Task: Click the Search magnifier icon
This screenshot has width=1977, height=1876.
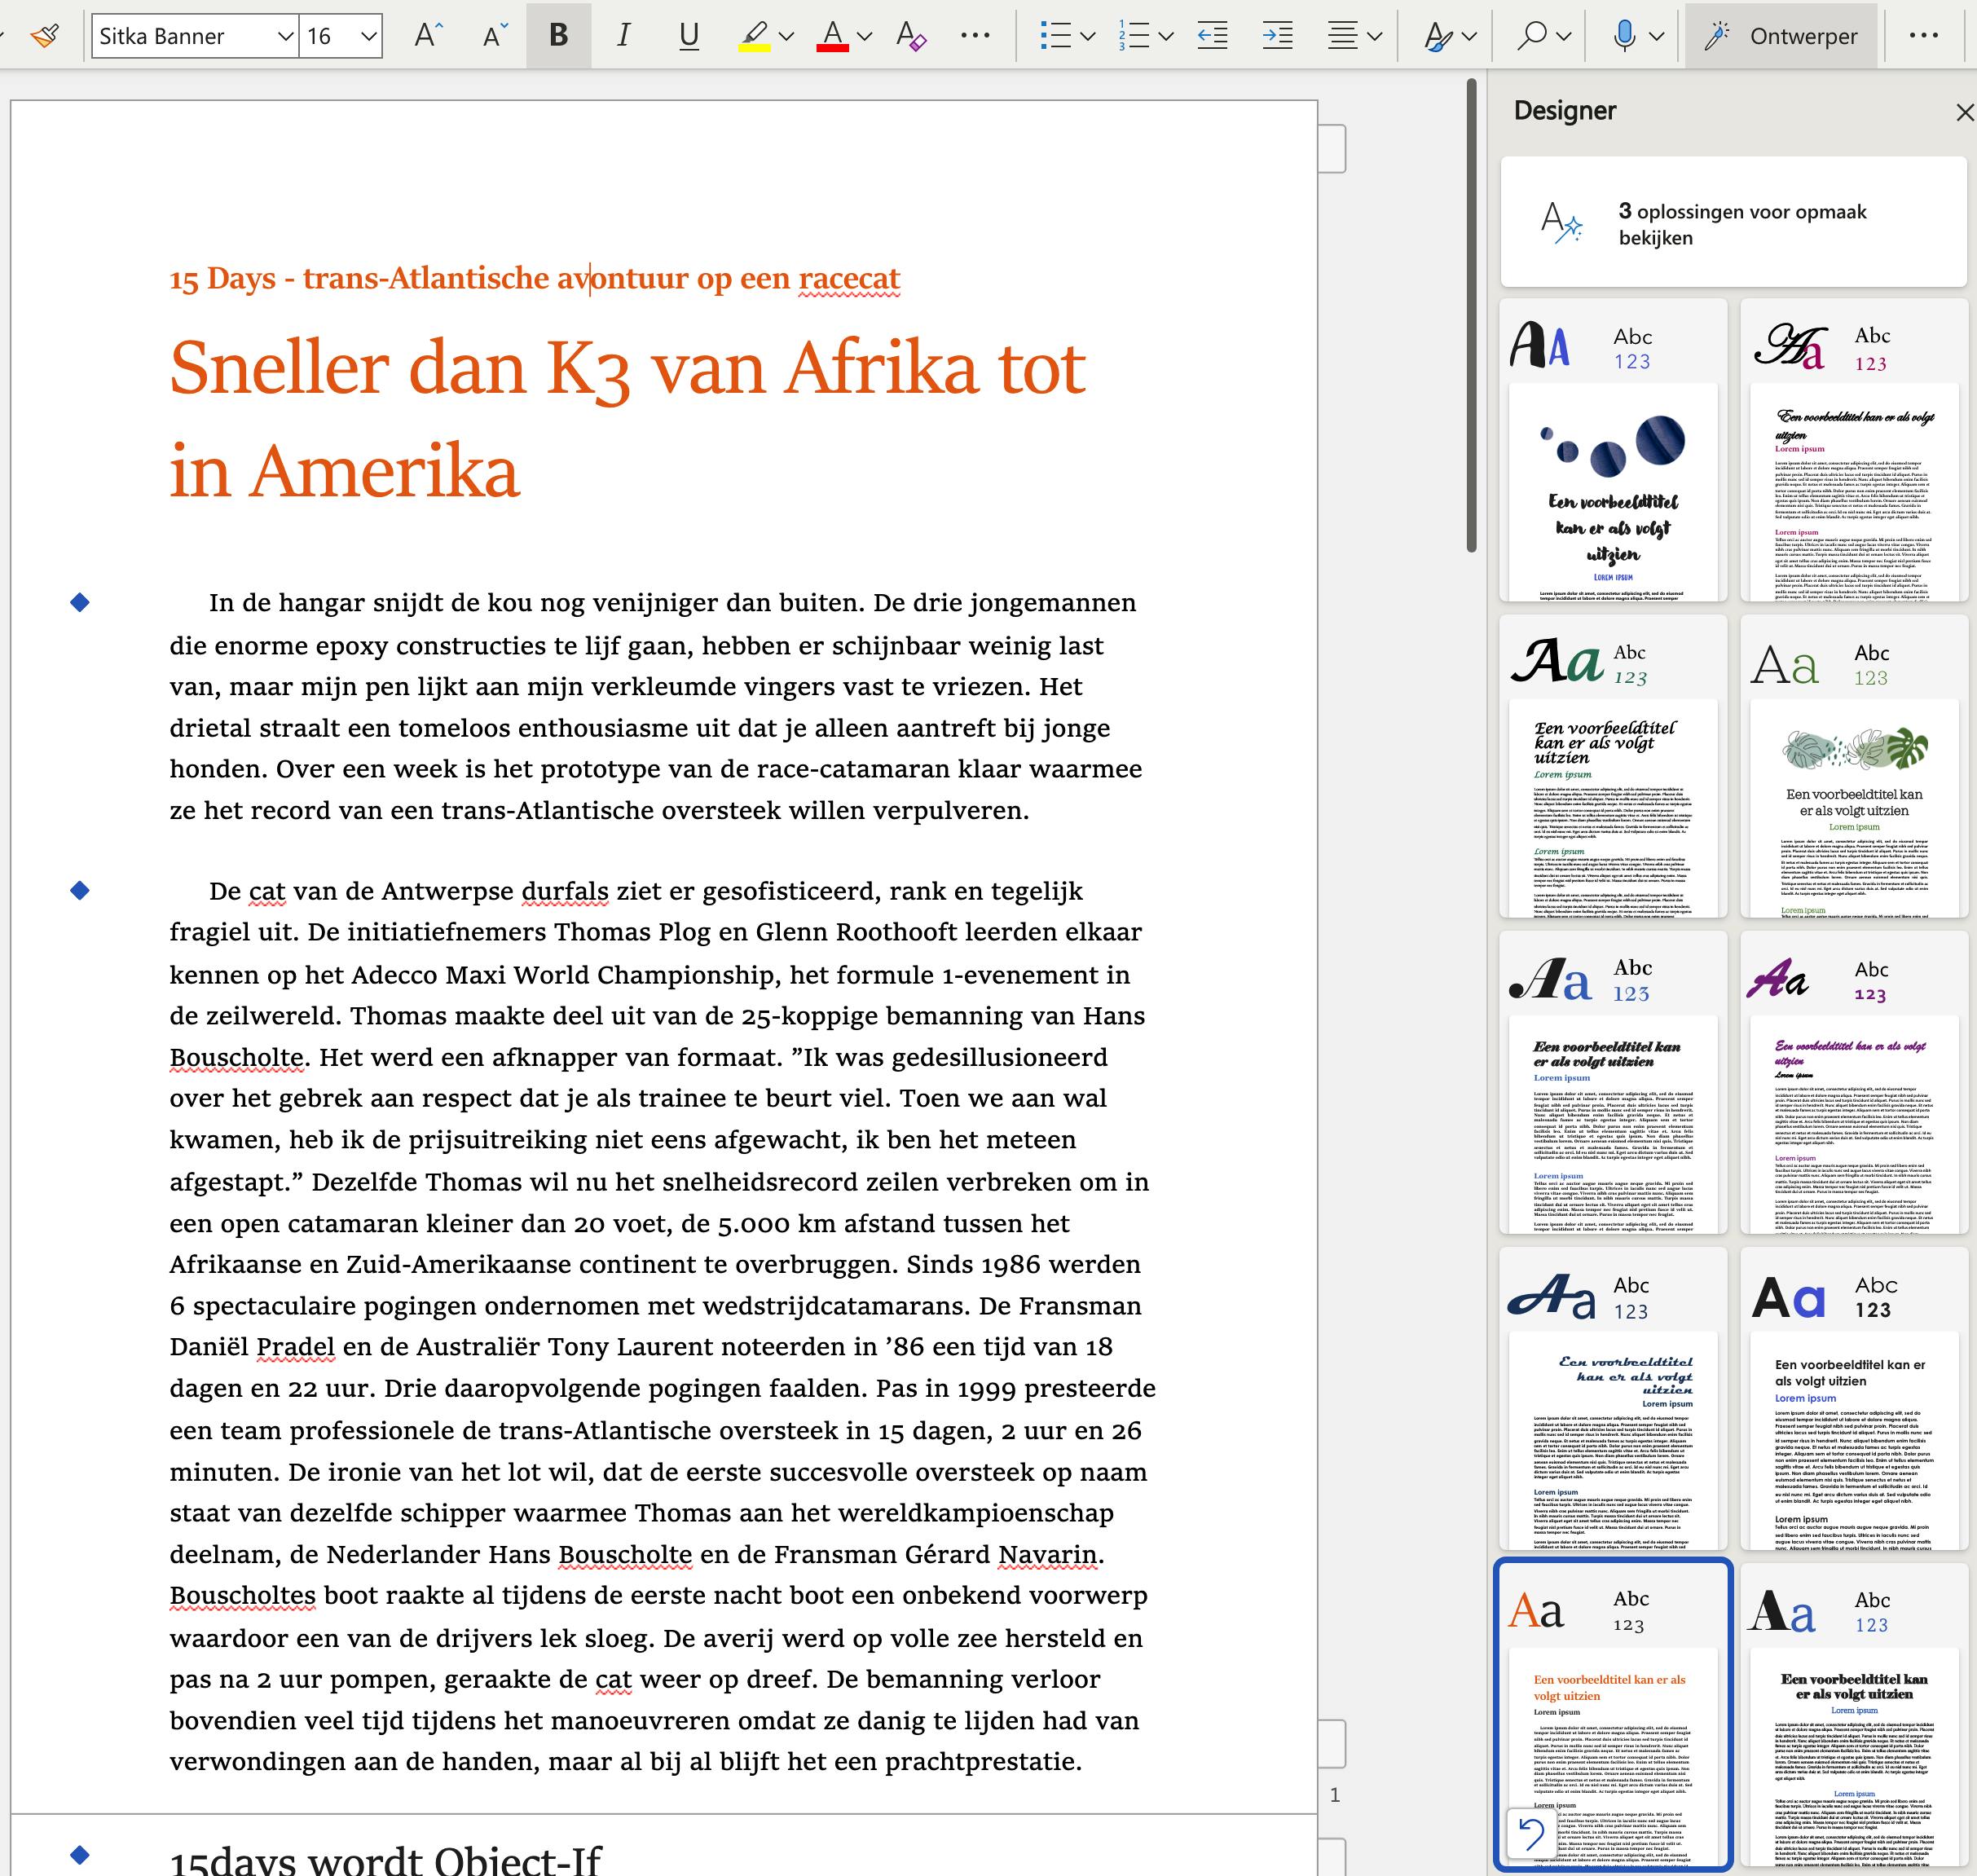Action: [1531, 36]
